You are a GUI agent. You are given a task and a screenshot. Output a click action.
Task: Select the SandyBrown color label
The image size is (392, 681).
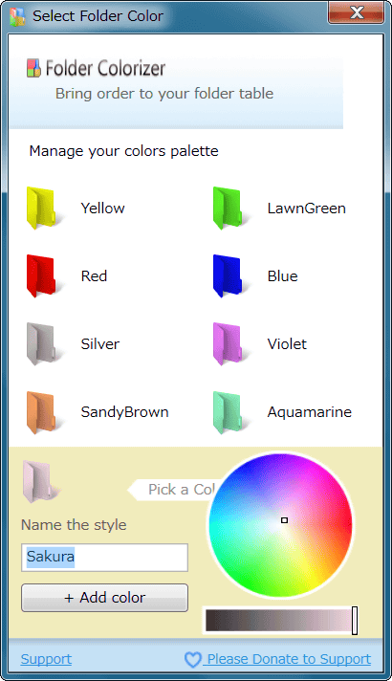[x=124, y=411]
